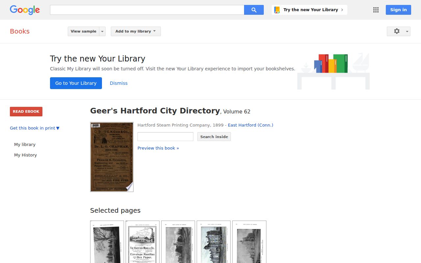421x263 pixels.
Task: Expand the View sample dropdown arrow
Action: [x=102, y=31]
